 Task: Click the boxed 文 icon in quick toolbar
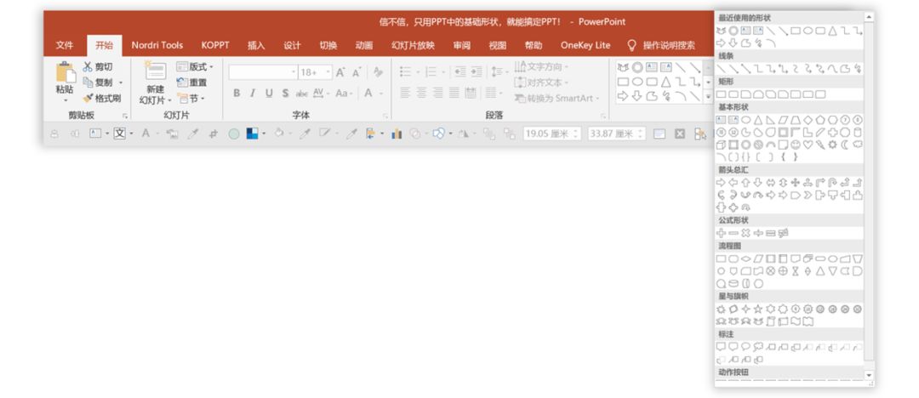coord(120,134)
